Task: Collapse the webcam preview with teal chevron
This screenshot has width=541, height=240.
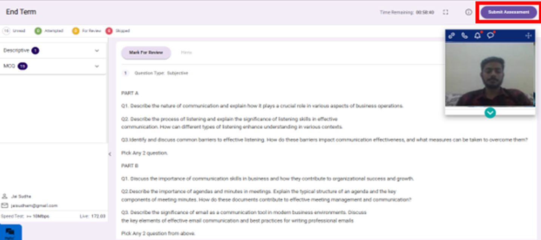Action: click(490, 112)
